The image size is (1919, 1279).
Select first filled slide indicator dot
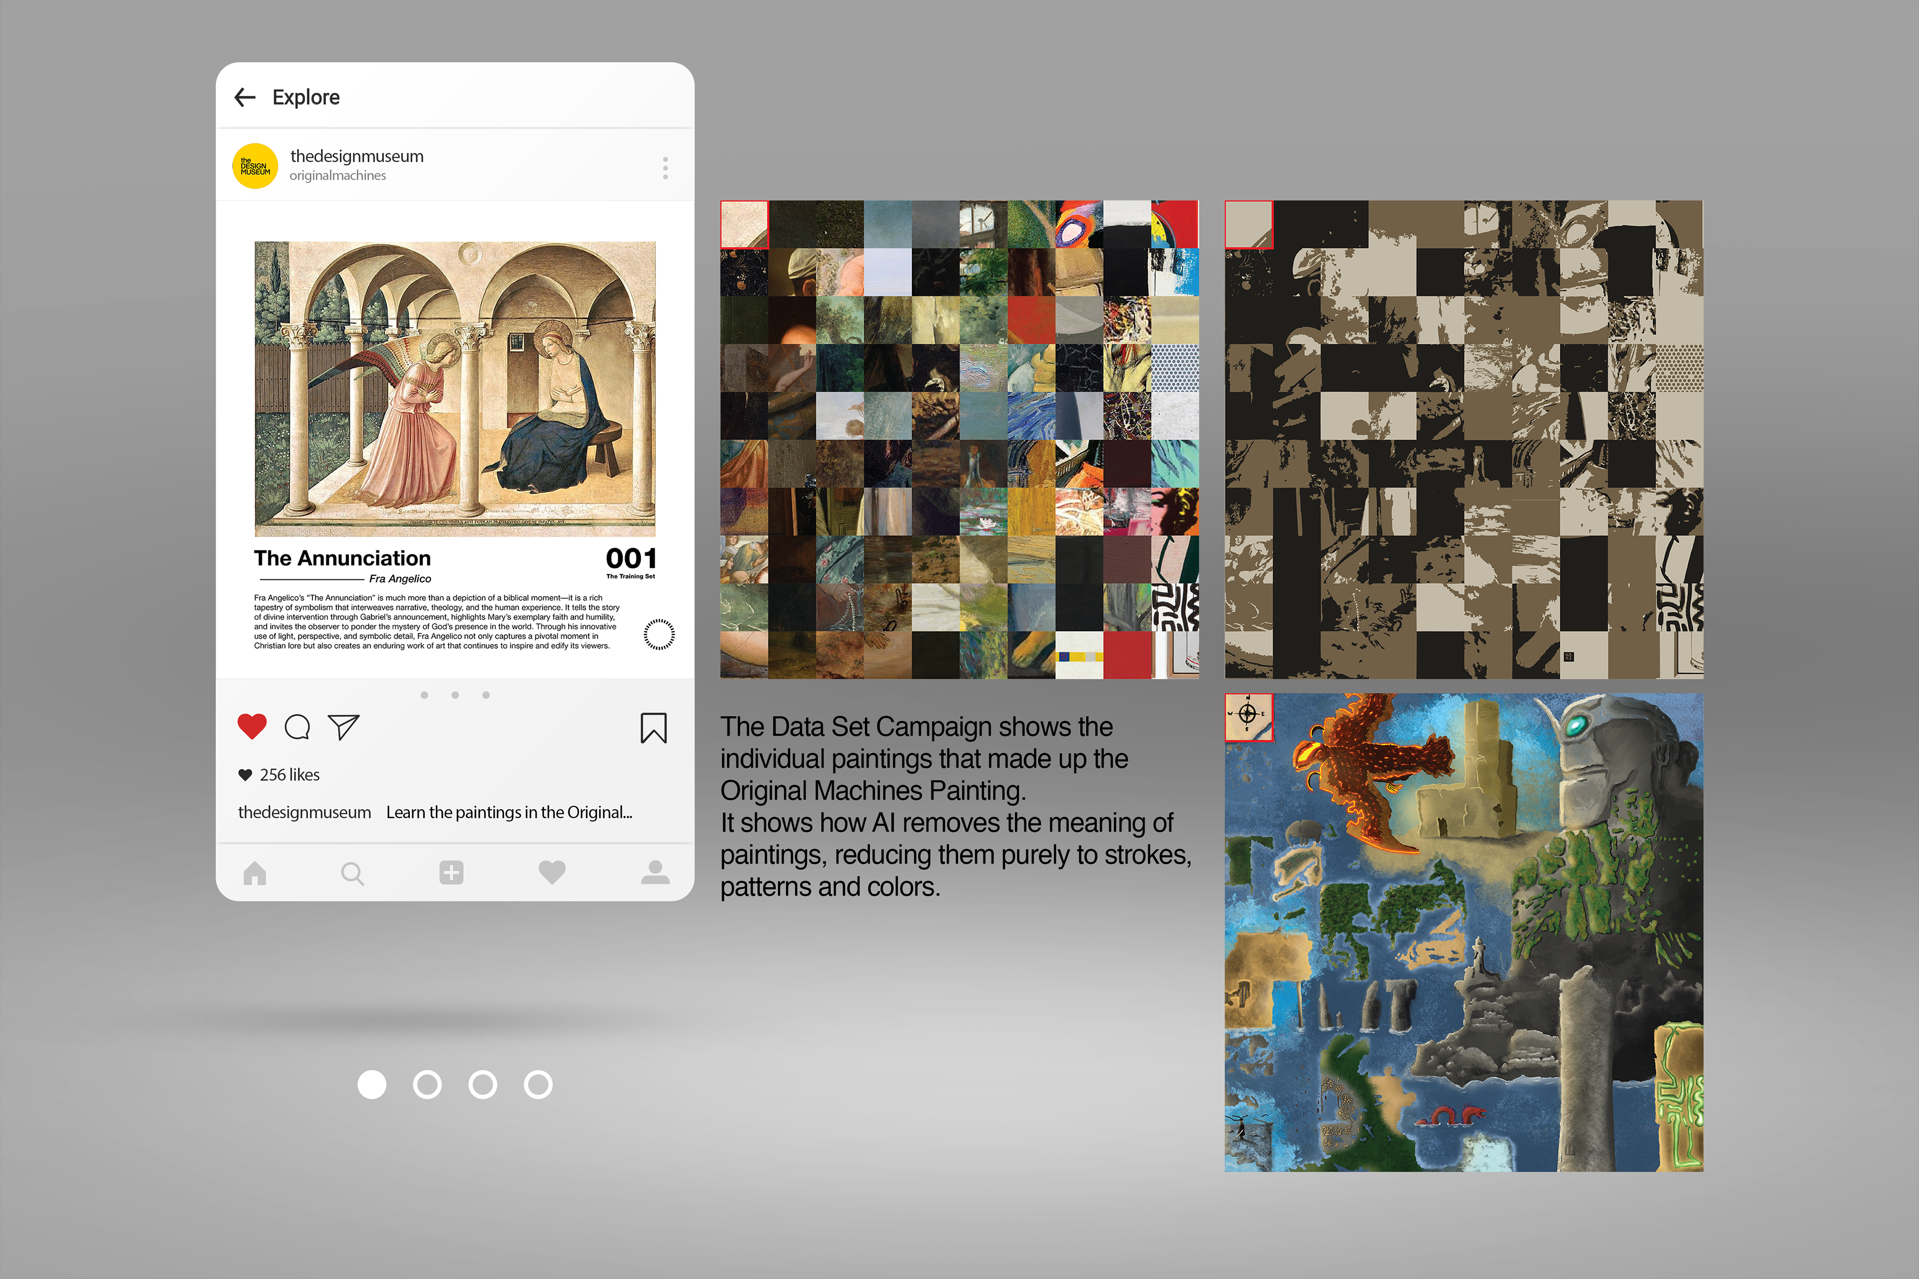click(372, 1085)
